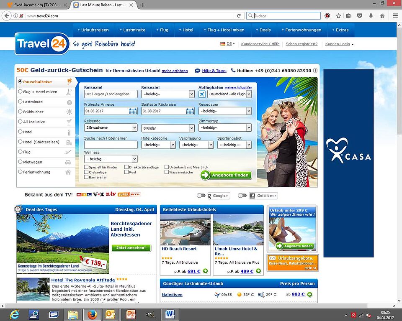Image resolution: width=402 pixels, height=321 pixels.
Task: Open the Lastminute navigation menu
Action: 133,30
